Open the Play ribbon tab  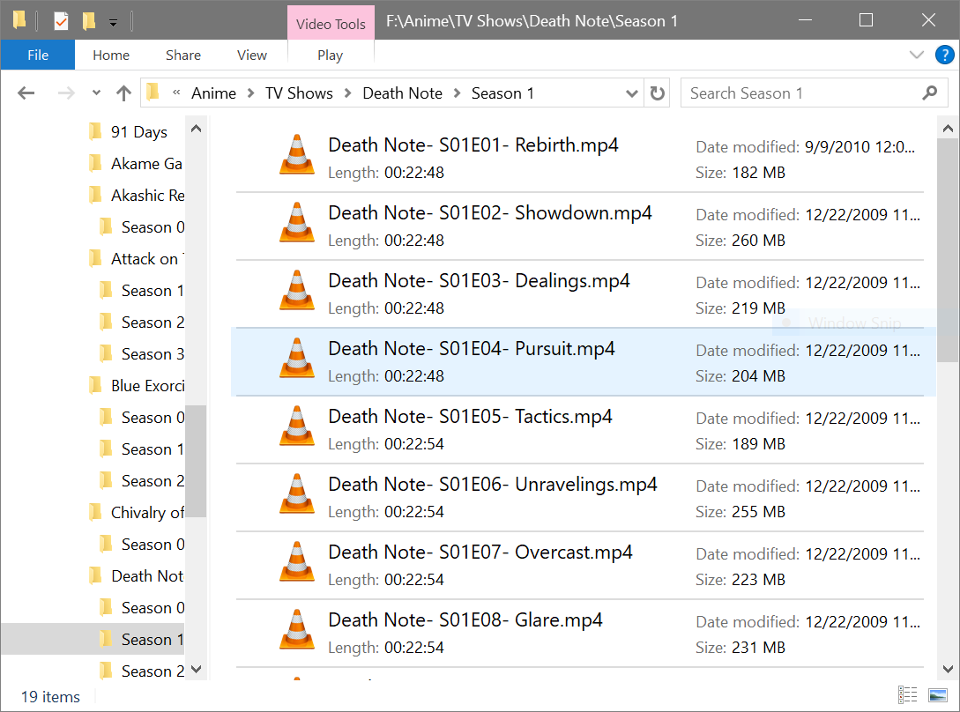(x=330, y=56)
